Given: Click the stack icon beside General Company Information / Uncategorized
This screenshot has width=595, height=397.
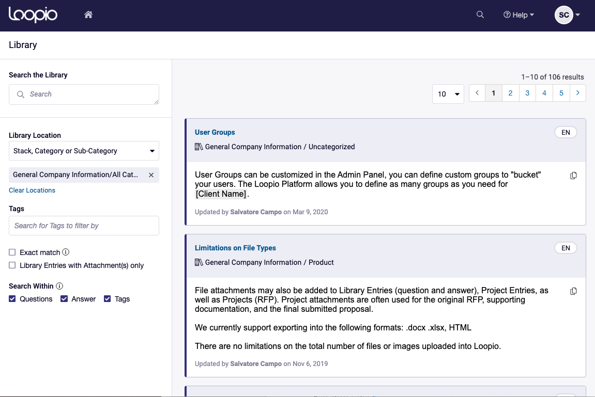Looking at the screenshot, I should 199,147.
